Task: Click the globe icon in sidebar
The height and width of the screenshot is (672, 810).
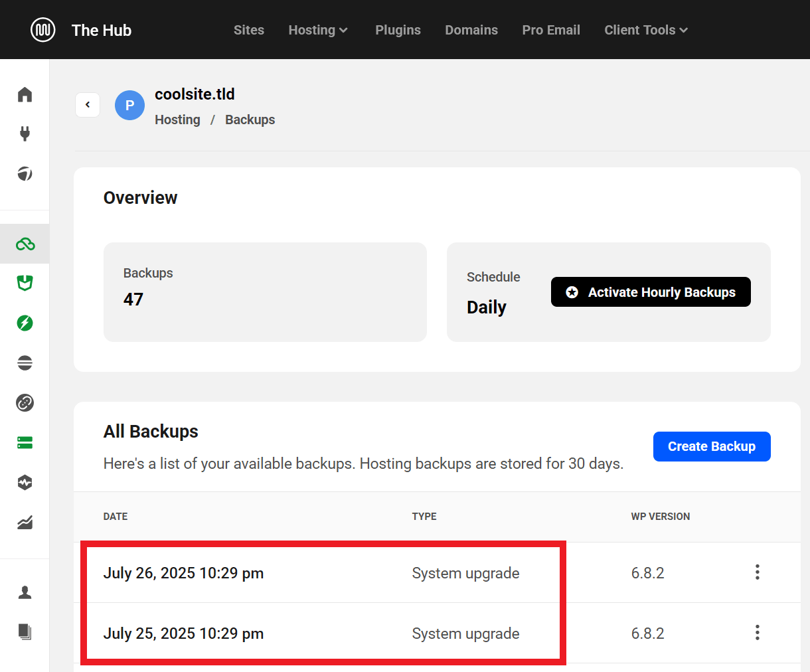Action: point(25,174)
